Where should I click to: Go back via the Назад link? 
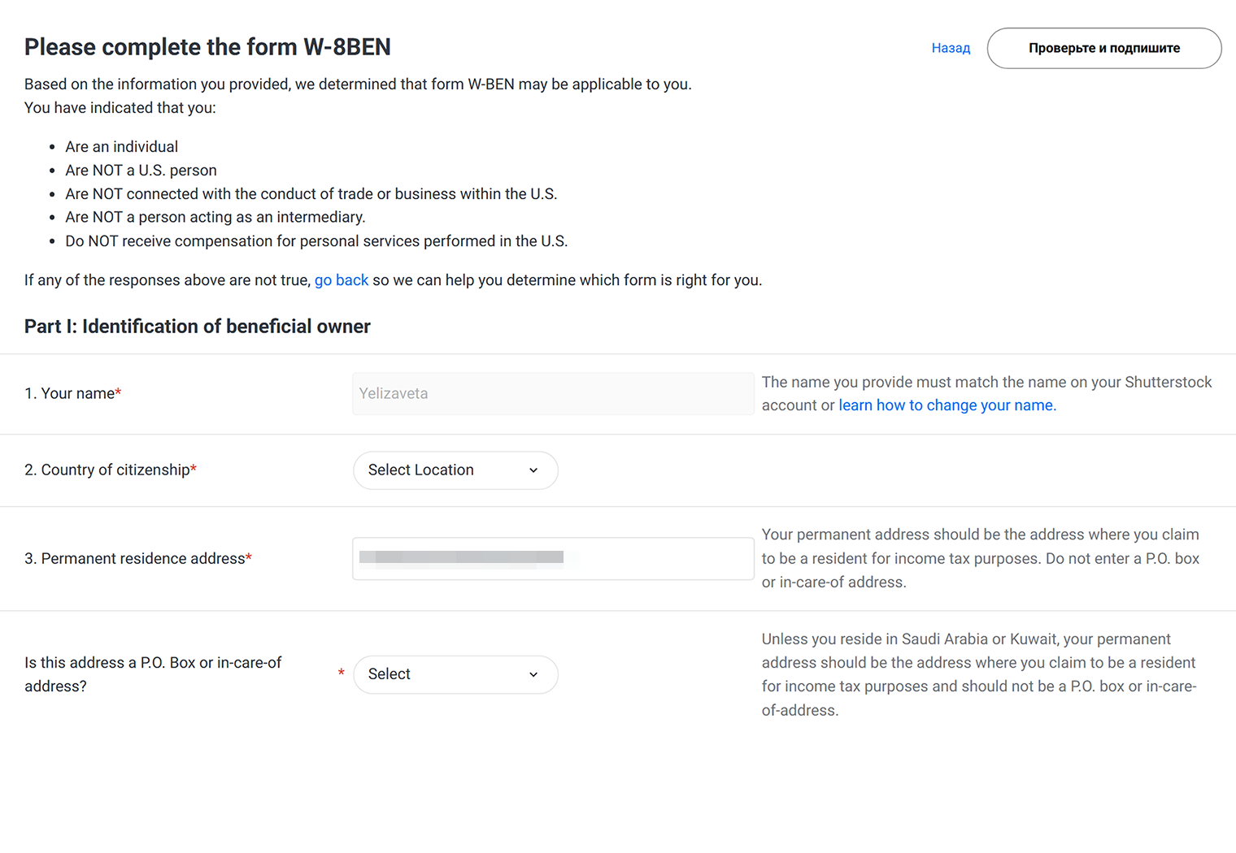tap(951, 48)
